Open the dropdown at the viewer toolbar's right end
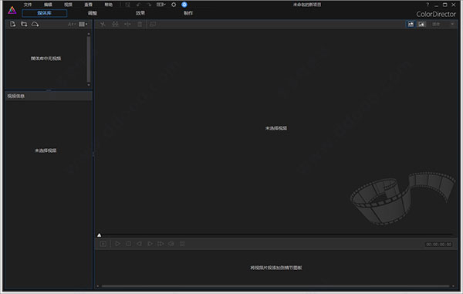This screenshot has width=463, height=294. 452,24
